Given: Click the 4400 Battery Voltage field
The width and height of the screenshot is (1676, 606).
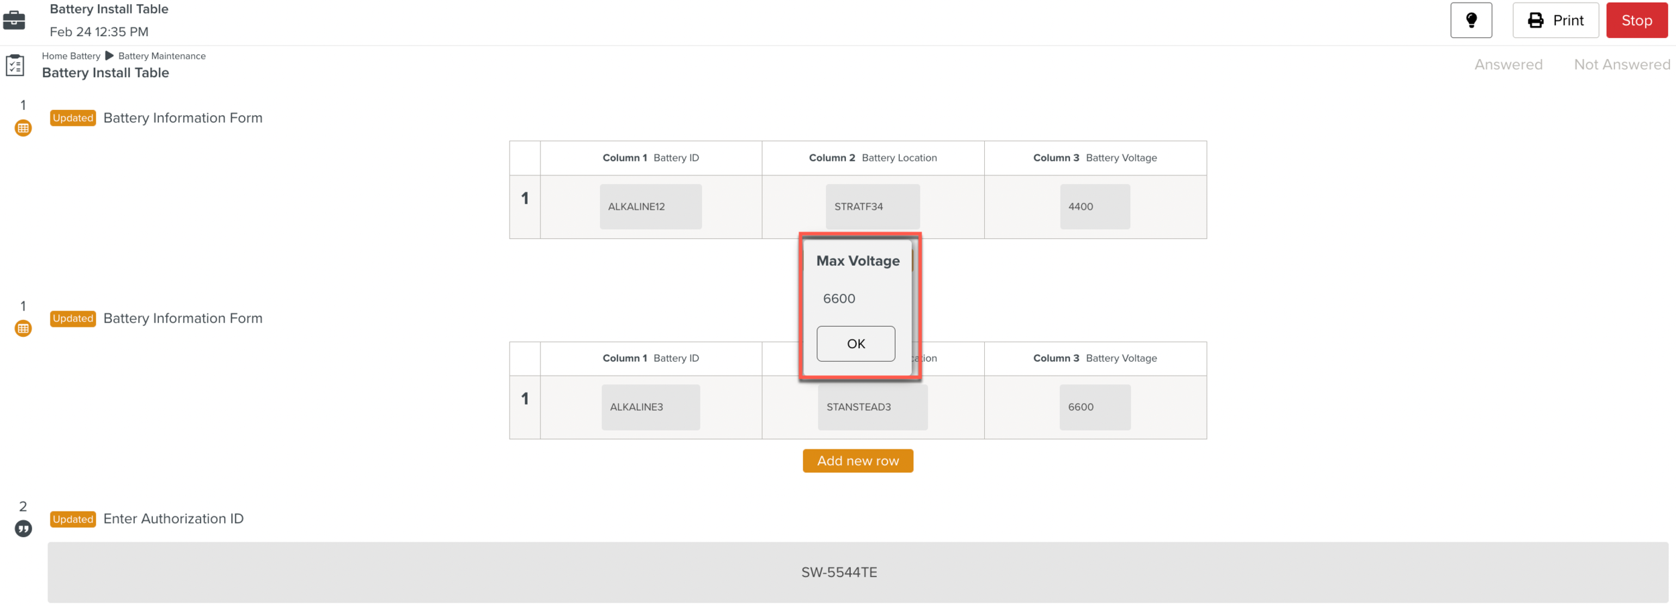Looking at the screenshot, I should (1094, 207).
